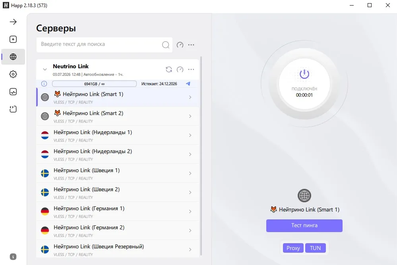Click refresh icon for Neutrino Link subscription
397x265 pixels.
(x=169, y=69)
